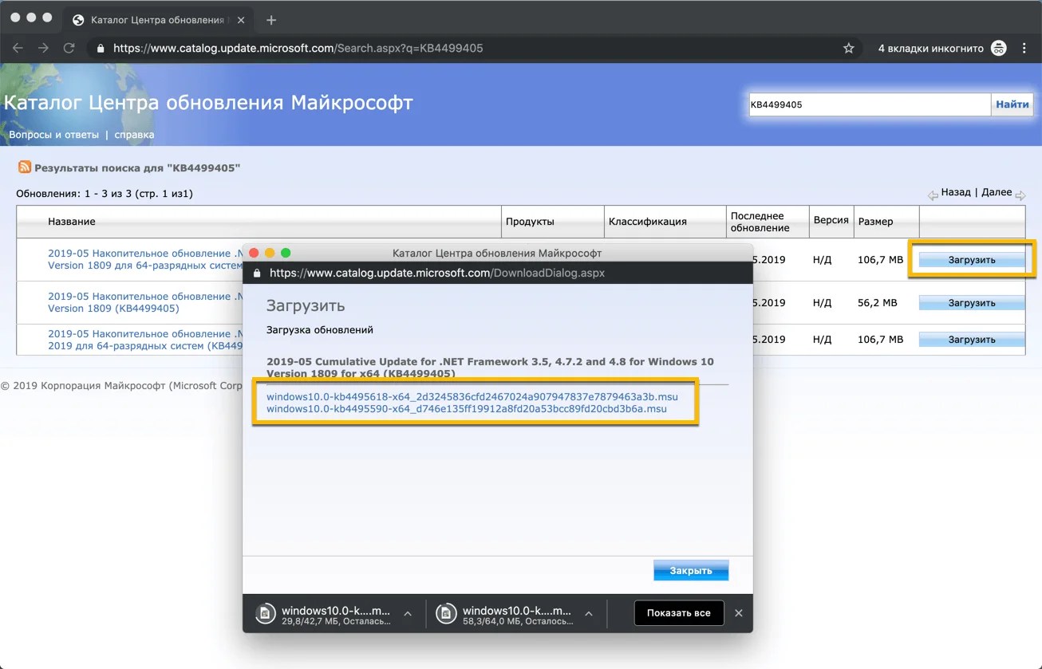The height and width of the screenshot is (669, 1042).
Task: Click Показать все in the downloads bar
Action: click(679, 613)
